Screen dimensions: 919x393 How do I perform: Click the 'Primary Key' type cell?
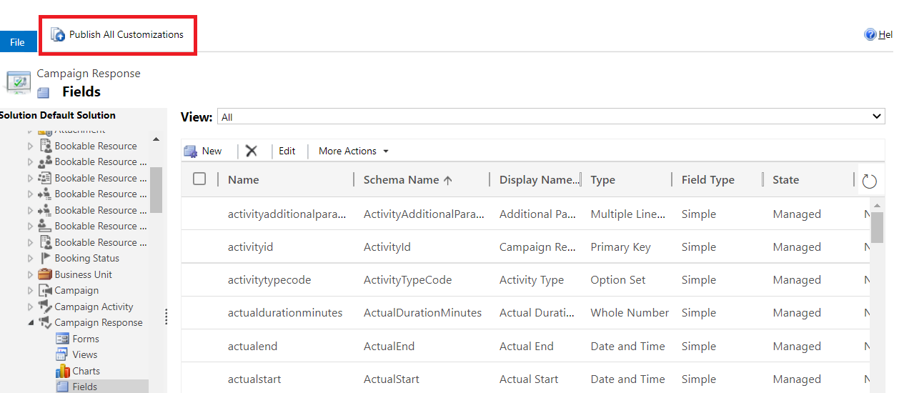(620, 247)
